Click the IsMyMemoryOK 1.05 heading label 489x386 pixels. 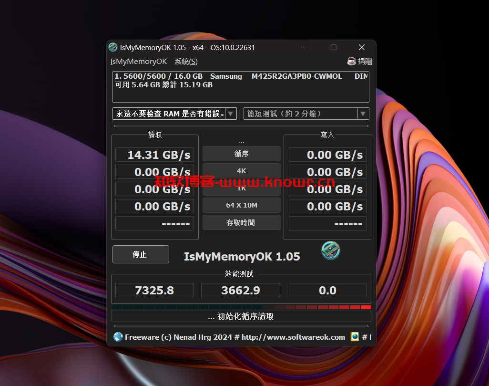[x=242, y=256]
